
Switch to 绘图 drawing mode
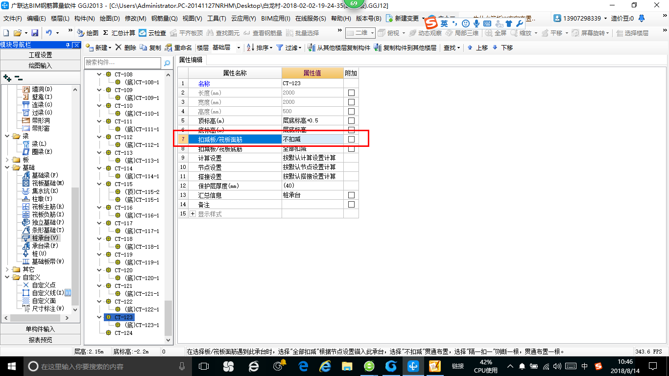coord(88,33)
